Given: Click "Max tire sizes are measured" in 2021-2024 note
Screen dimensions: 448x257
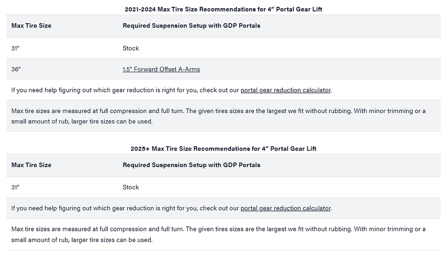Looking at the screenshot, I should [x=50, y=111].
